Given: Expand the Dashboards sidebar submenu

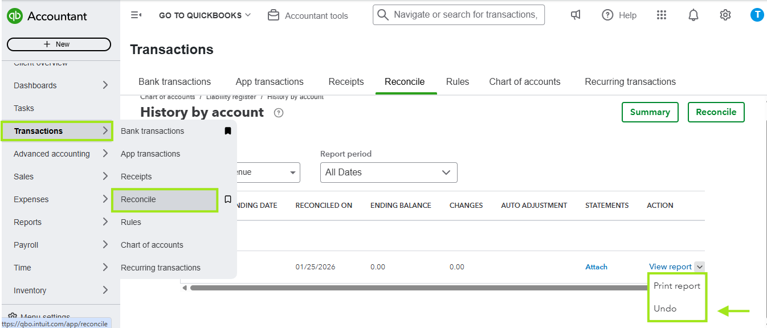Looking at the screenshot, I should (105, 85).
